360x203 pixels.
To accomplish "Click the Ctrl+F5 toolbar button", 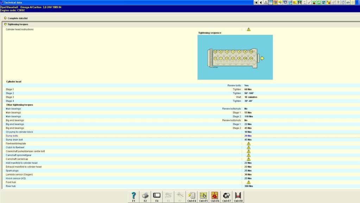I will (x=203, y=196).
